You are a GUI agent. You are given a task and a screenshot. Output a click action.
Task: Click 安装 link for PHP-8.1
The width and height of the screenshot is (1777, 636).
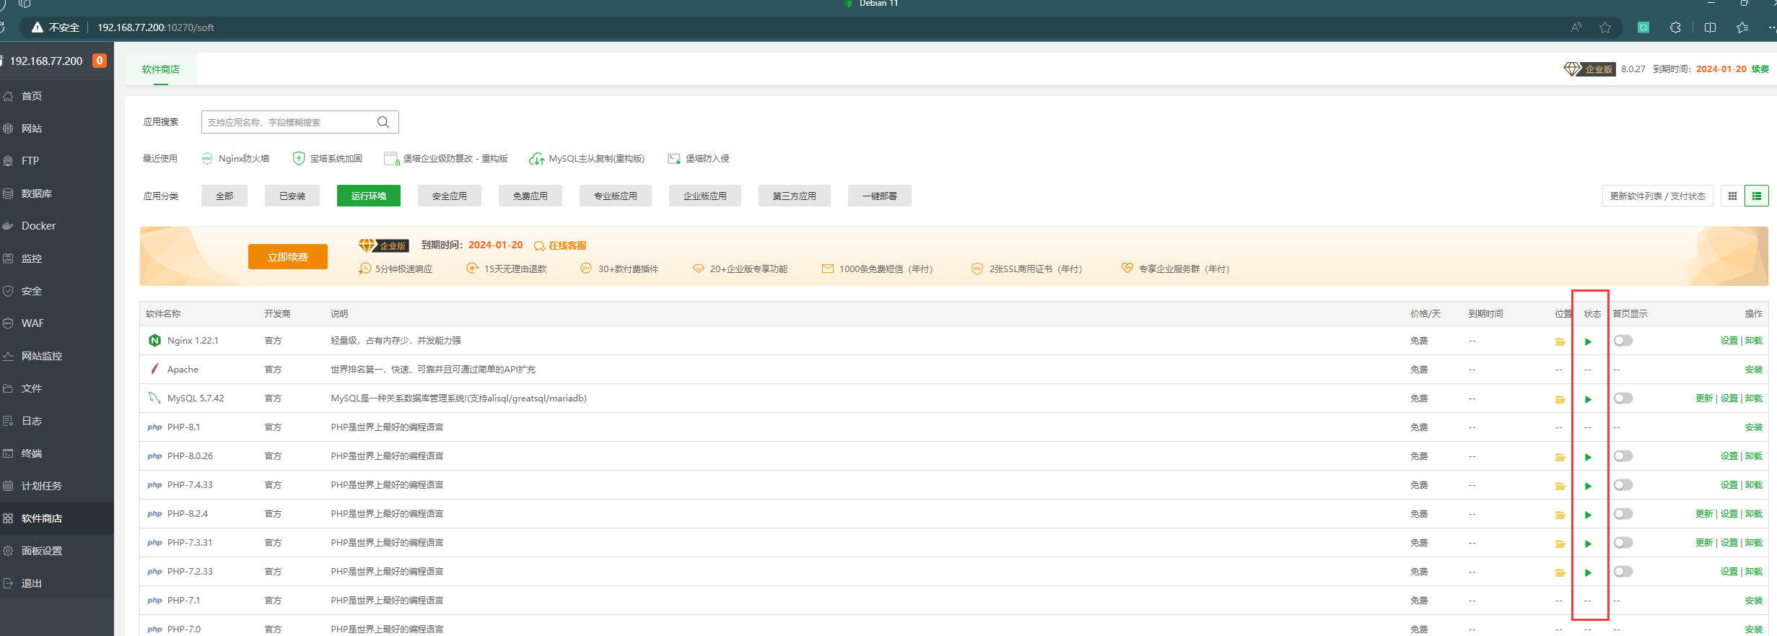(x=1754, y=427)
